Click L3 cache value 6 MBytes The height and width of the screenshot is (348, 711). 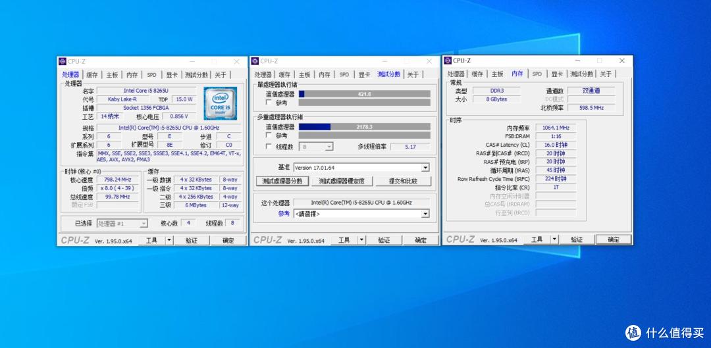[196, 205]
